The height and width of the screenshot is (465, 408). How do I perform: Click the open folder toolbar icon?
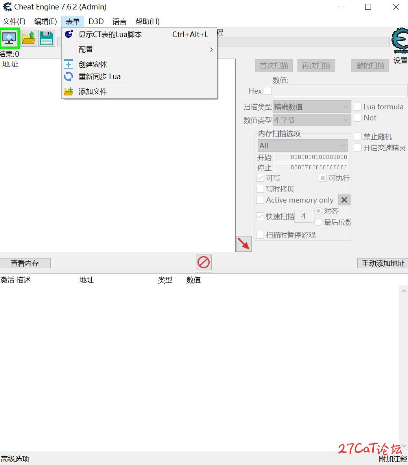(28, 38)
